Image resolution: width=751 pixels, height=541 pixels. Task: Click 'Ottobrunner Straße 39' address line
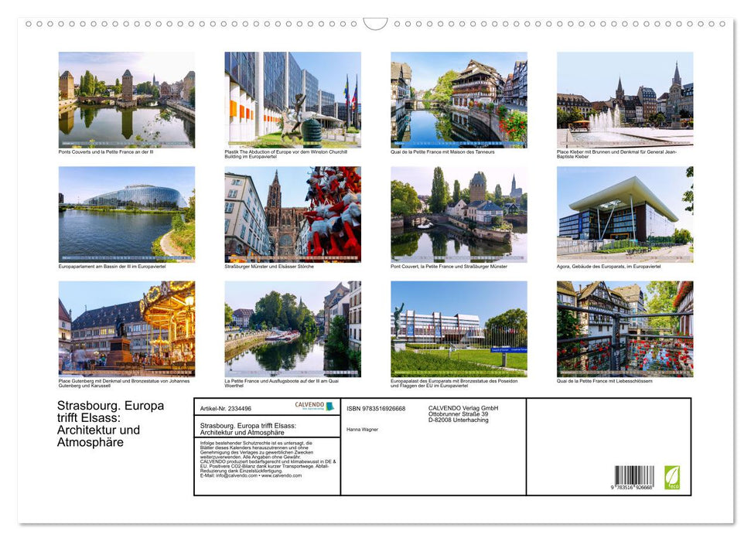point(459,414)
